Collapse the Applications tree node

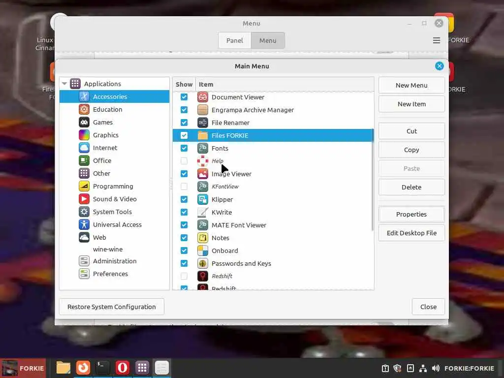(x=64, y=84)
